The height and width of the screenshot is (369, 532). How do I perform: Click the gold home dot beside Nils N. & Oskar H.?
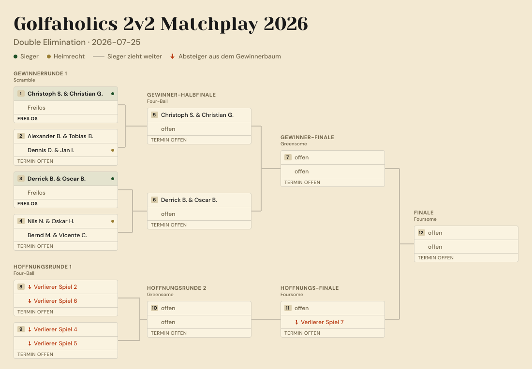tap(113, 221)
